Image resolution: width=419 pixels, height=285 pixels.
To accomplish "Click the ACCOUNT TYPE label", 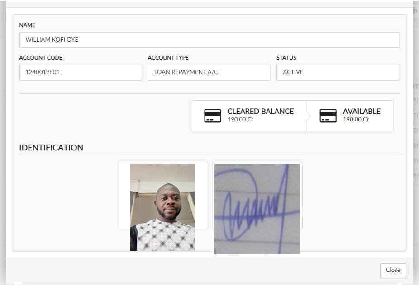I will click(168, 58).
